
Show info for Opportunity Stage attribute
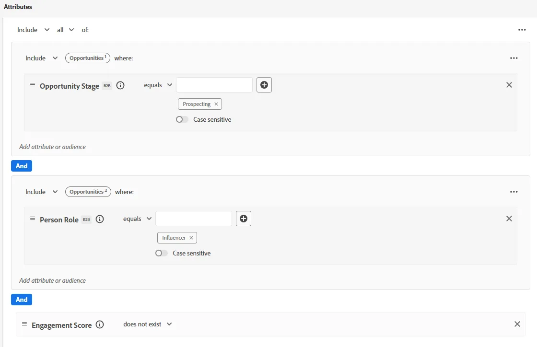(x=120, y=86)
